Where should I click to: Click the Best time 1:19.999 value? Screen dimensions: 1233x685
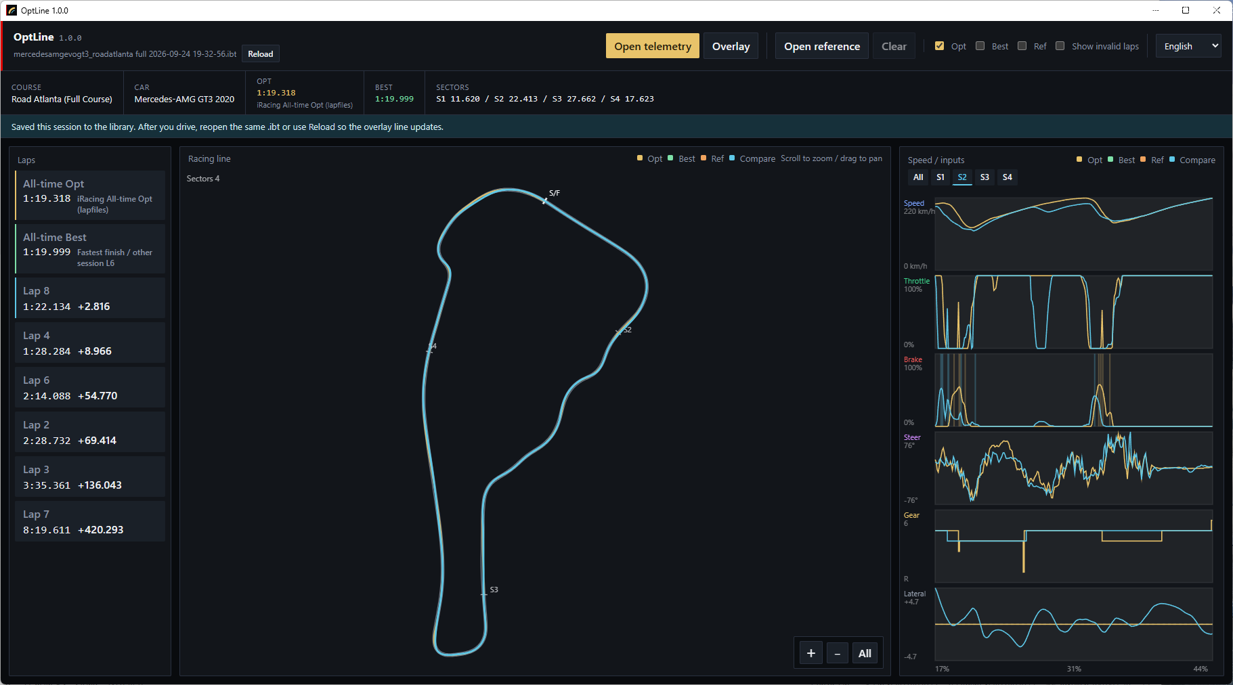coord(394,99)
